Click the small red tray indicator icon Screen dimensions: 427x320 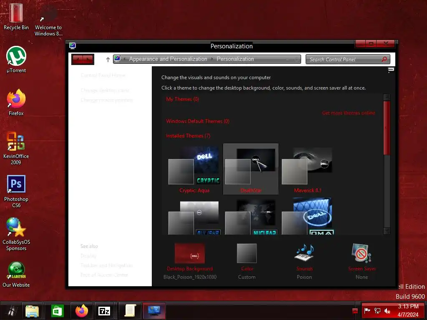click(355, 311)
